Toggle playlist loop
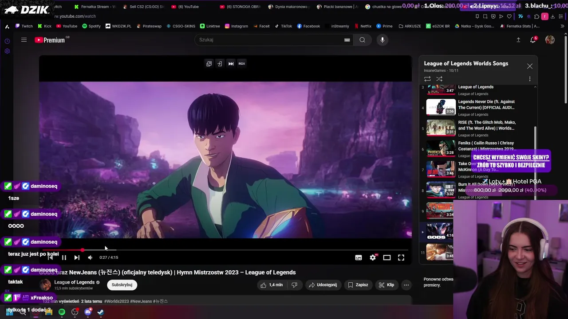This screenshot has height=319, width=568. coord(427,79)
